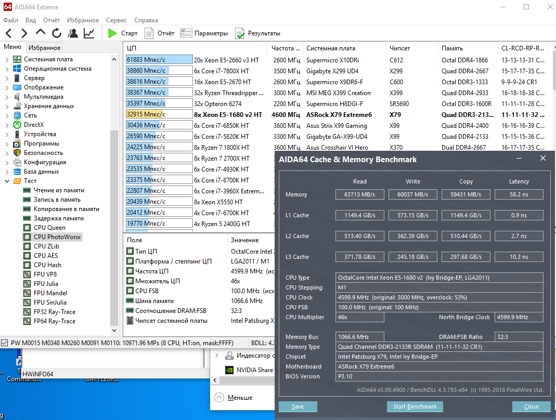Viewport: 556px width, 420px height.
Task: Expand the Операционная система tree node
Action: point(7,69)
